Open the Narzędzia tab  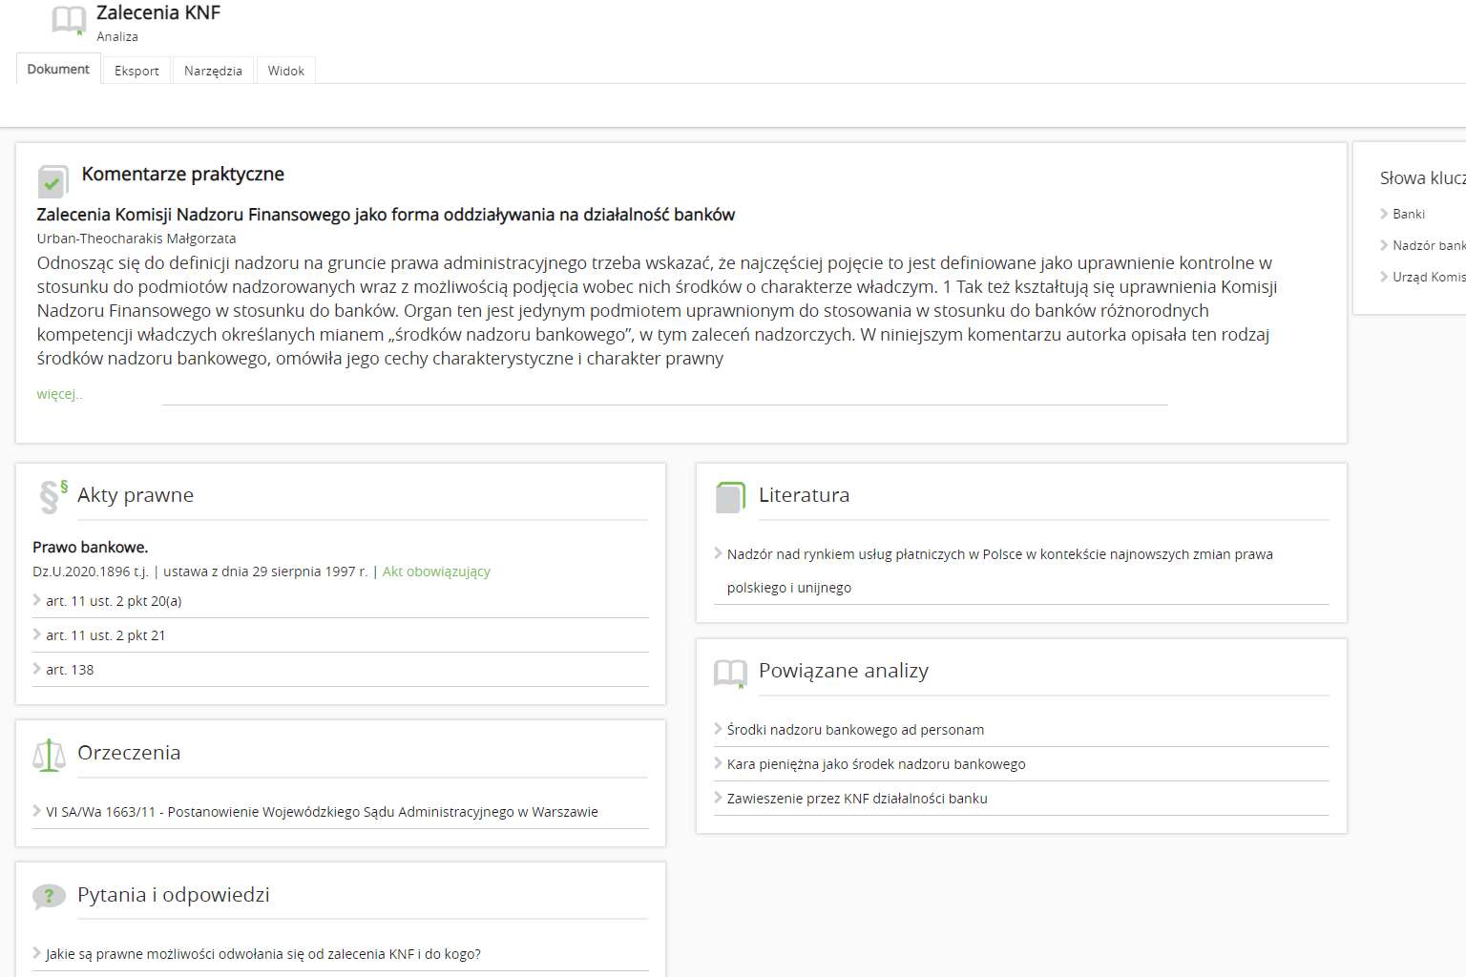[213, 71]
